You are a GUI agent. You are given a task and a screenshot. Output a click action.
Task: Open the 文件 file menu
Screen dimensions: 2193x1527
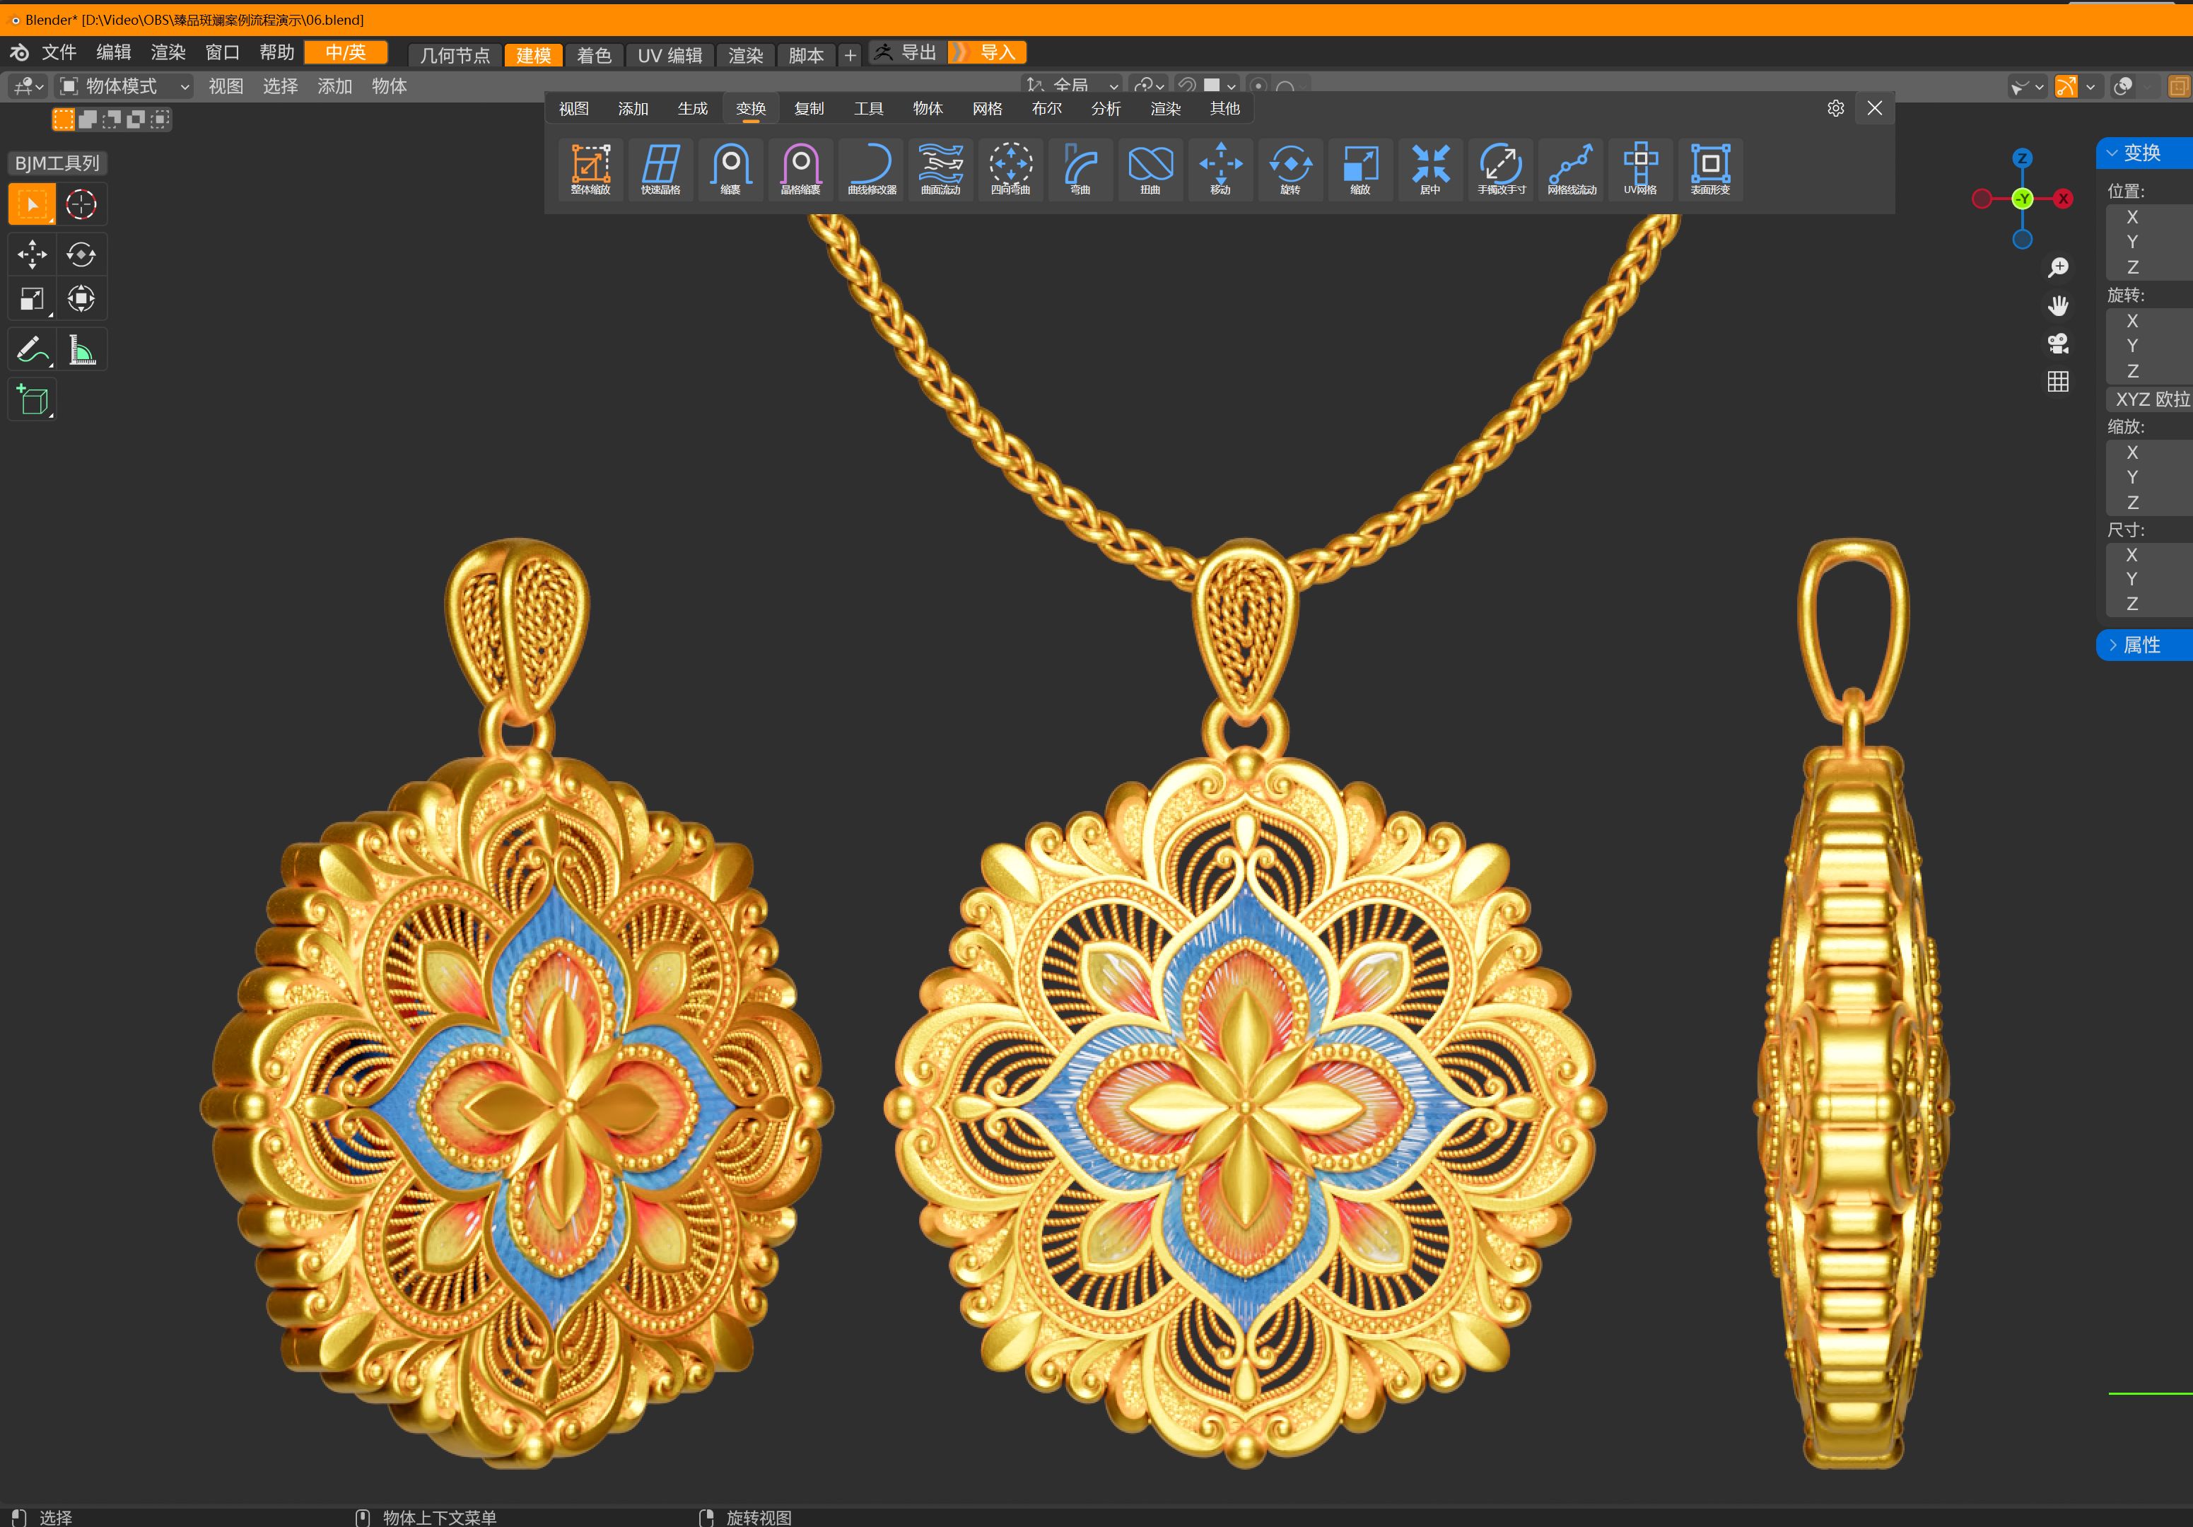58,52
